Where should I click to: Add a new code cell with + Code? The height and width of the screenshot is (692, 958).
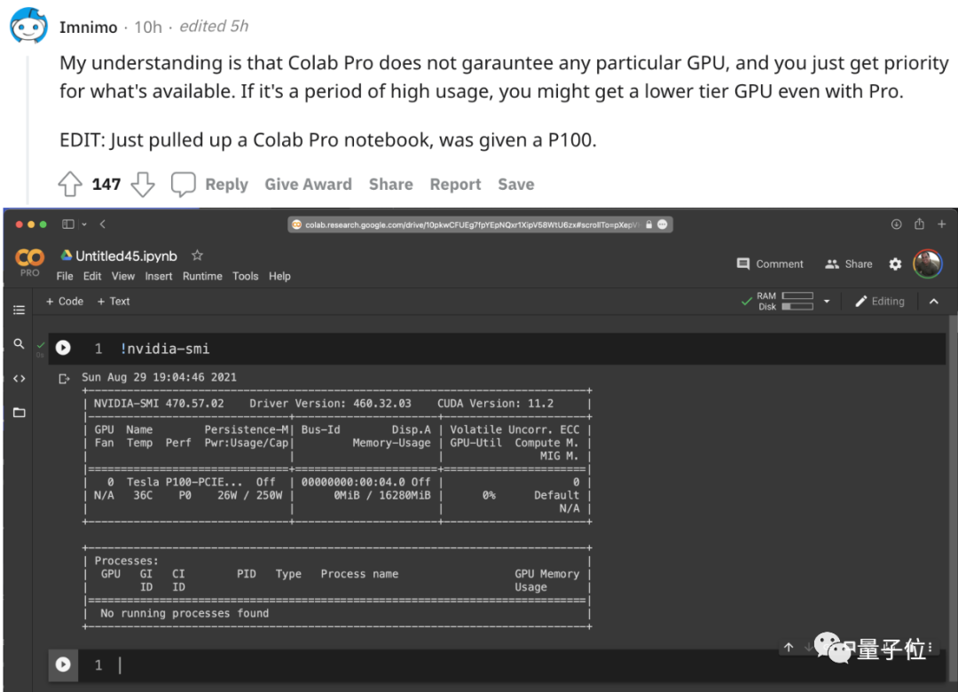[64, 301]
